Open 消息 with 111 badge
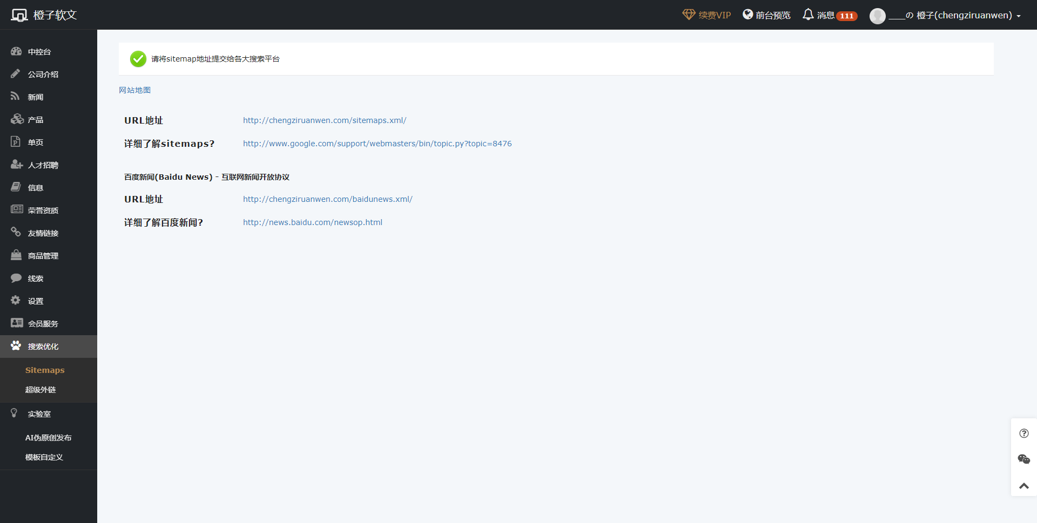 click(x=830, y=15)
